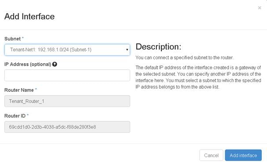Open the Subnet dropdown list
267x165 pixels.
(x=67, y=50)
